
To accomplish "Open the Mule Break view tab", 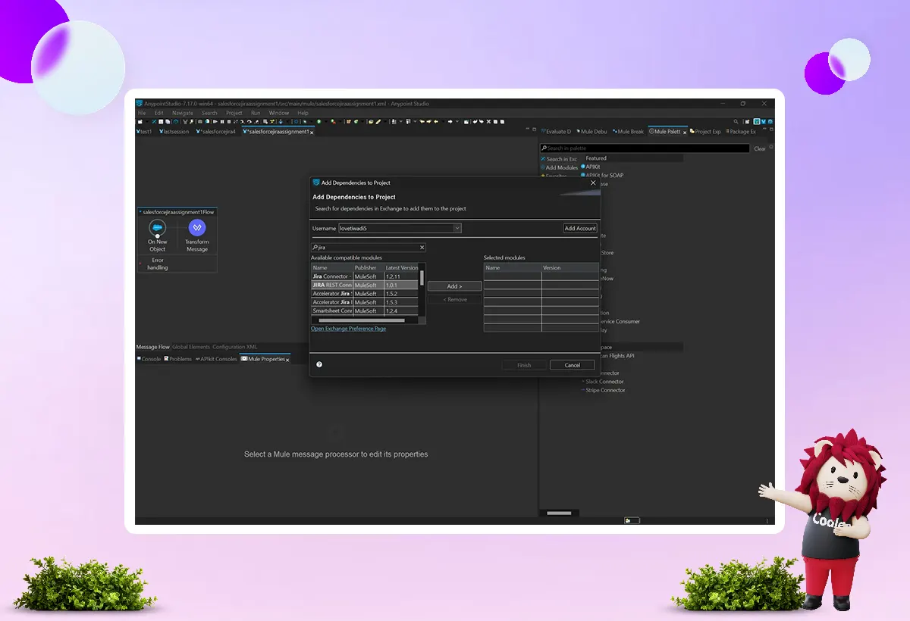I will click(x=629, y=132).
